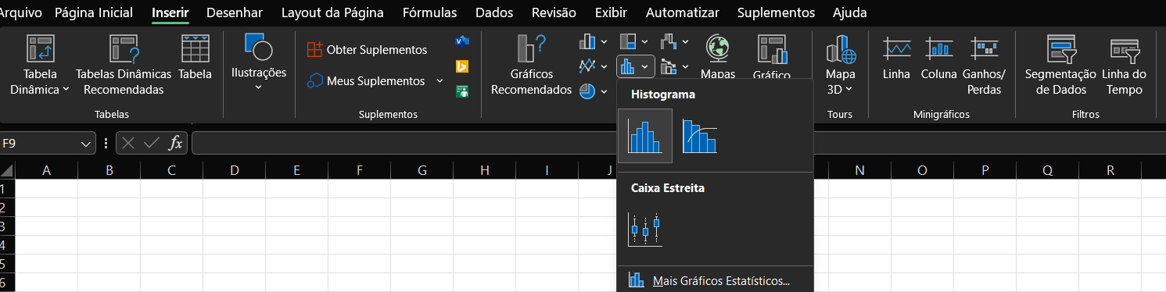Open the Layout da Página tab
1166x292 pixels.
pos(332,13)
